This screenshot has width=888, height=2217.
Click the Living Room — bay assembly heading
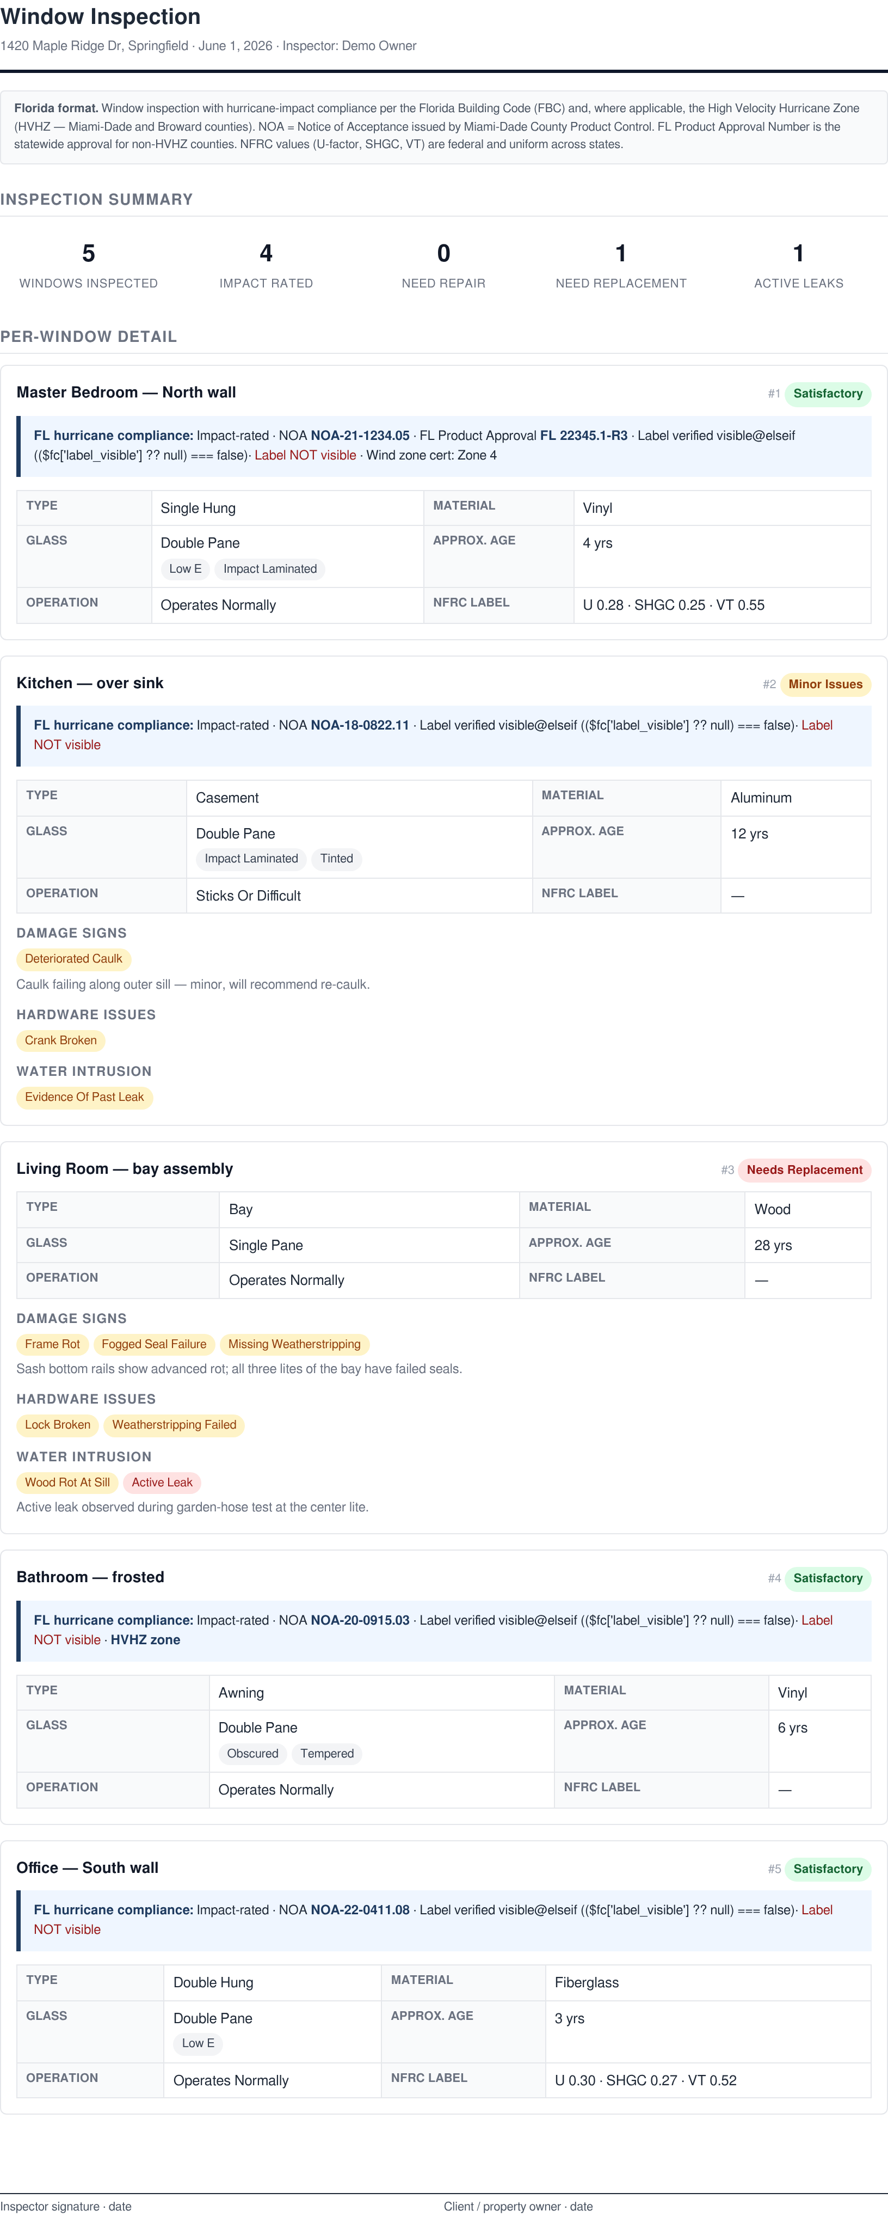click(125, 1169)
